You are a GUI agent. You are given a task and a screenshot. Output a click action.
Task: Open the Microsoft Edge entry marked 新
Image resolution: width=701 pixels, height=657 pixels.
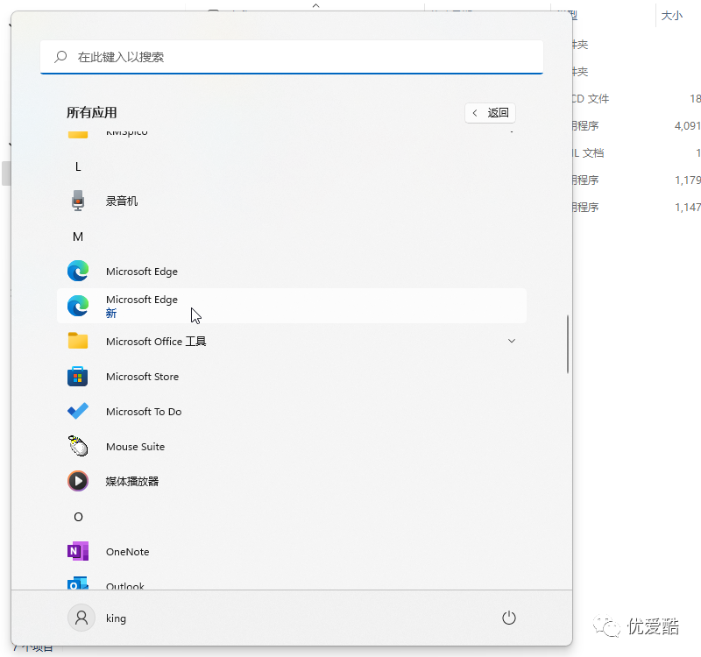point(292,306)
